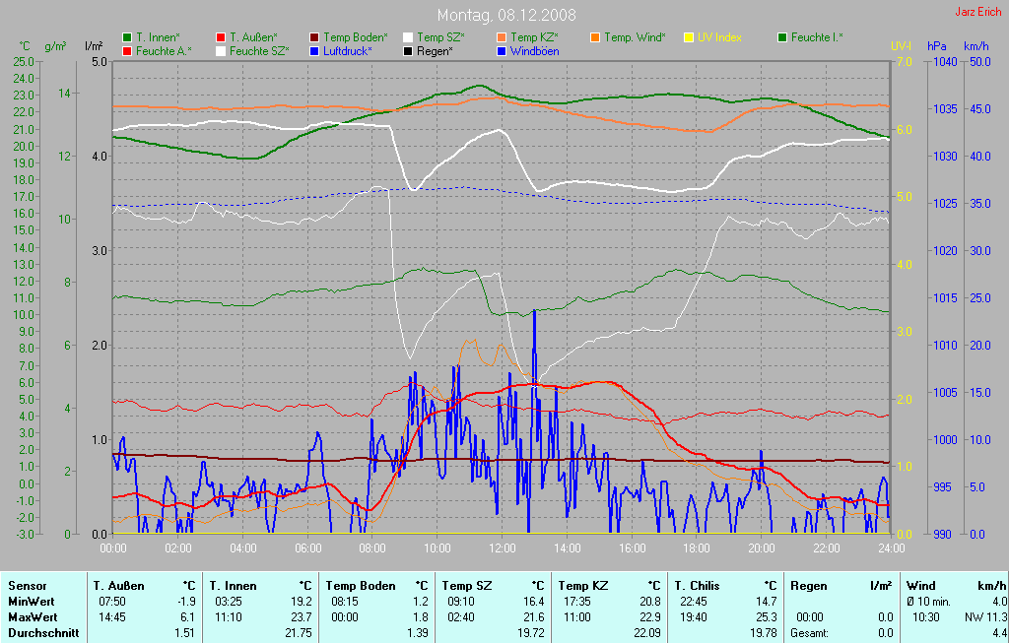Click the hPa axis unit label

click(x=937, y=46)
